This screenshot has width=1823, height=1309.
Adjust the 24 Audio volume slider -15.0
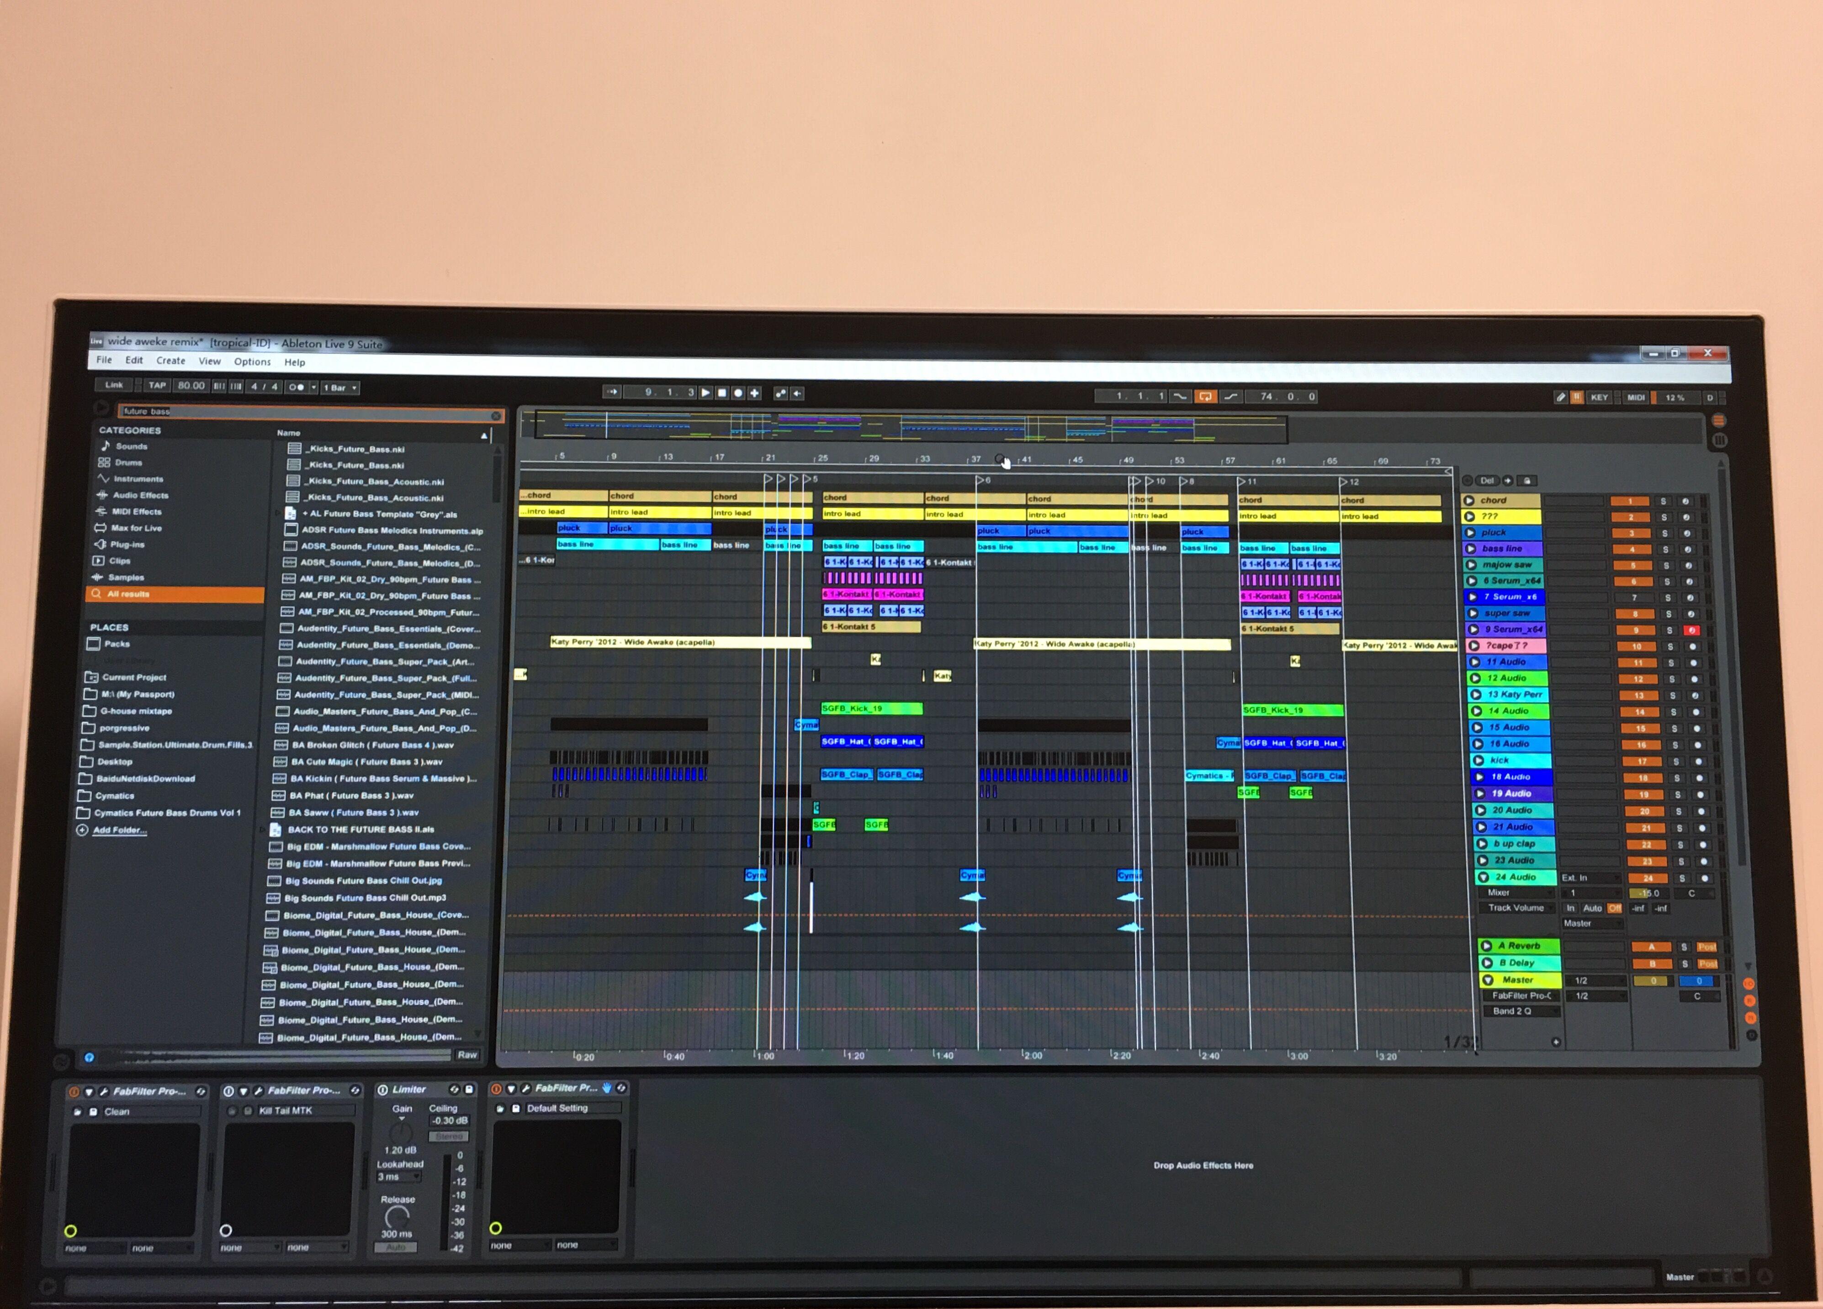click(x=1648, y=893)
